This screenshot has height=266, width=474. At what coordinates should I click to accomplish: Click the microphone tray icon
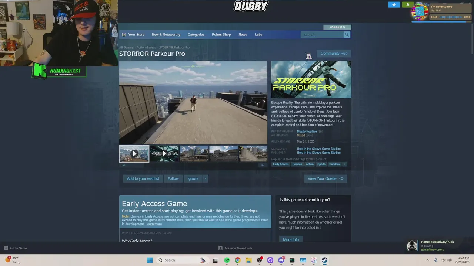click(435, 260)
